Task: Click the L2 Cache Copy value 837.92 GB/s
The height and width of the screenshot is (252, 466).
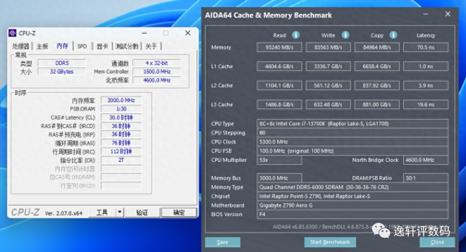Action: tap(377, 85)
